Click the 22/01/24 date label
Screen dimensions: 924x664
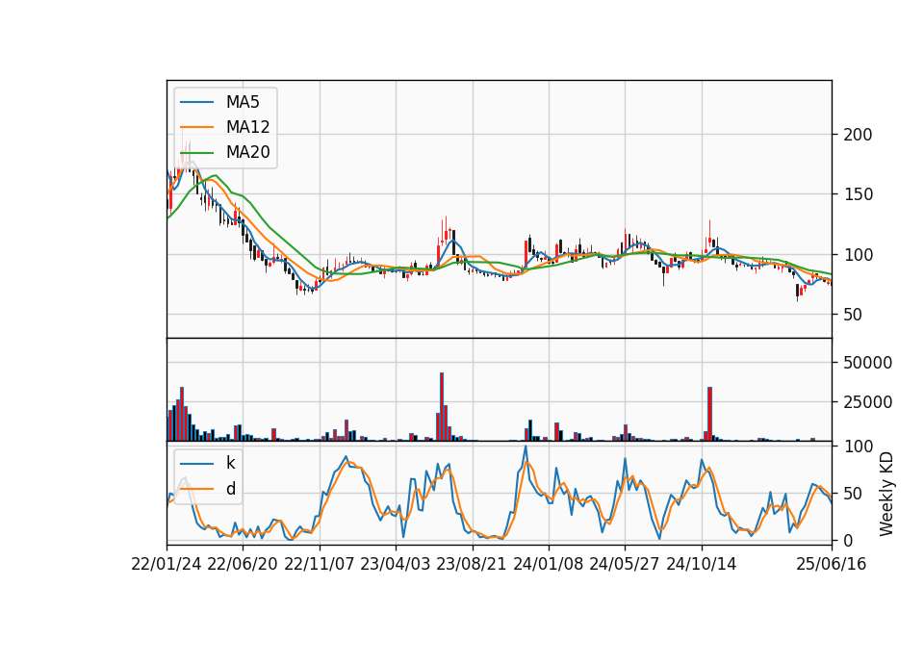coord(167,564)
